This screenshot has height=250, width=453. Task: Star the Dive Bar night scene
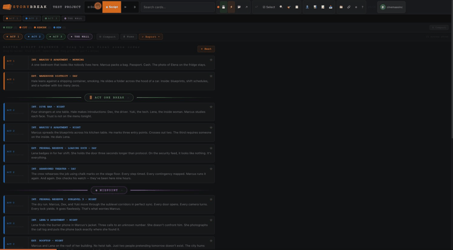pos(211,107)
